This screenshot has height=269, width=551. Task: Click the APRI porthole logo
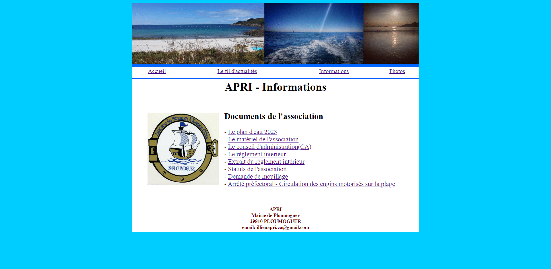183,149
